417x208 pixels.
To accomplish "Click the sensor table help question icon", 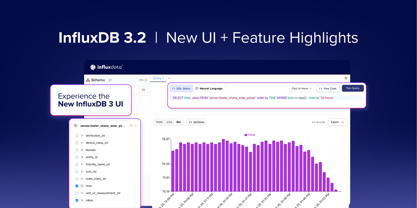I will [x=131, y=126].
